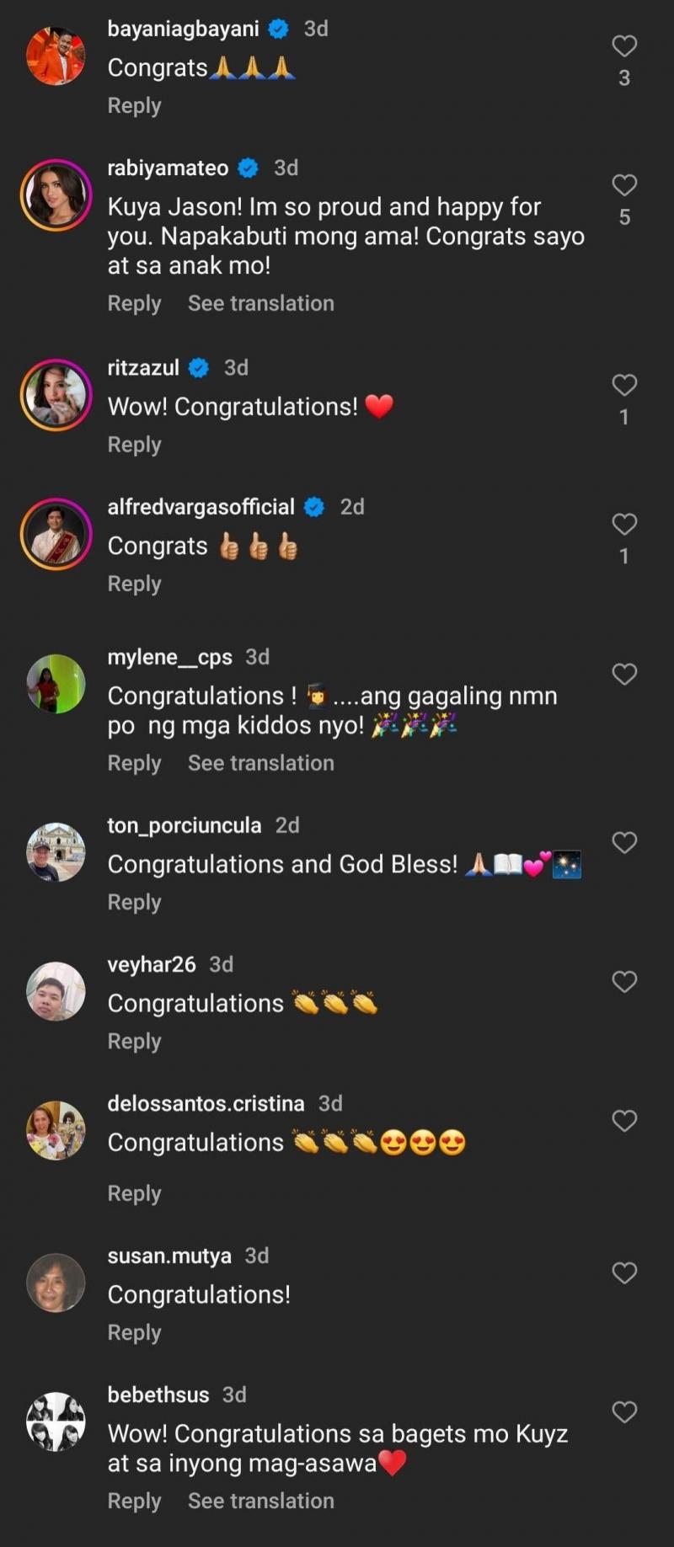Reply to bayaniagbayani's comment
The image size is (674, 1547).
point(134,106)
